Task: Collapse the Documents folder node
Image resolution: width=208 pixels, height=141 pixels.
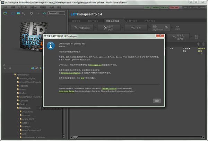Action: [x=16, y=108]
